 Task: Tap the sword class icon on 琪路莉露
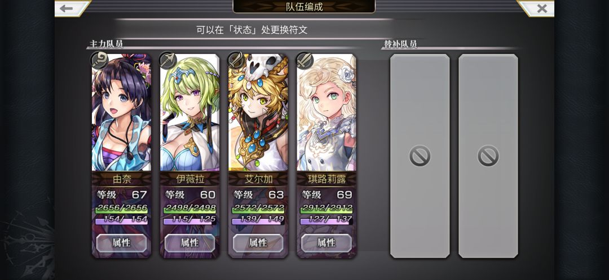(x=304, y=61)
